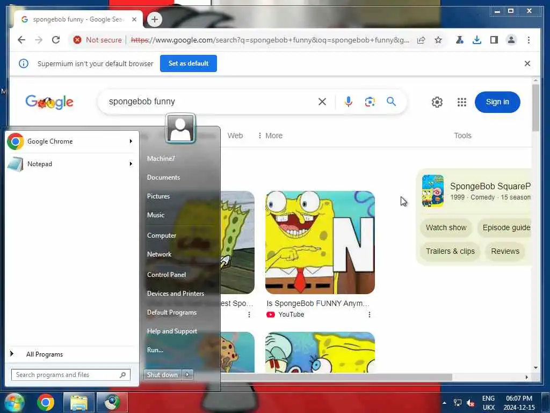Screen dimensions: 550x413
Task: Click the muted volume tray icon
Action: (x=471, y=403)
